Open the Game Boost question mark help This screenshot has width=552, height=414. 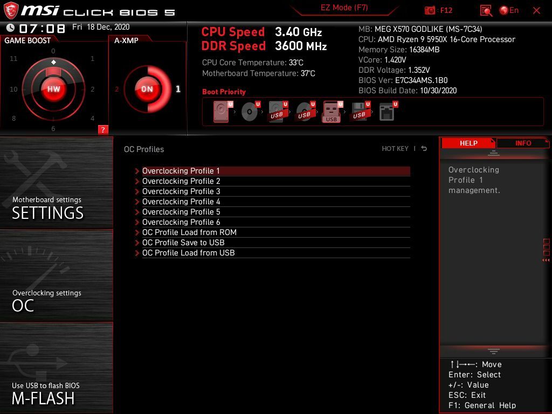103,129
